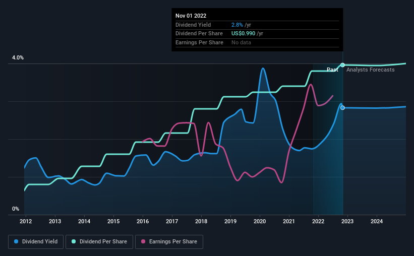Click Dividend Per Share row label in tooltip

(199, 34)
